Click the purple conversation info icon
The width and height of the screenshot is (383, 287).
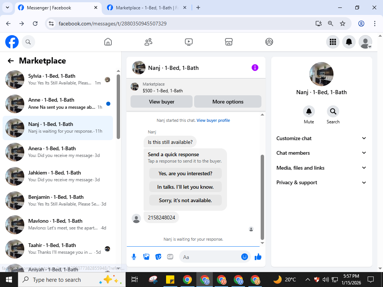[x=255, y=68]
